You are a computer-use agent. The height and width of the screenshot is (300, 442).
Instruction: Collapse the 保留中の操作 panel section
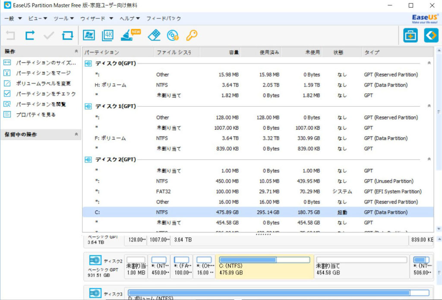tap(76, 134)
